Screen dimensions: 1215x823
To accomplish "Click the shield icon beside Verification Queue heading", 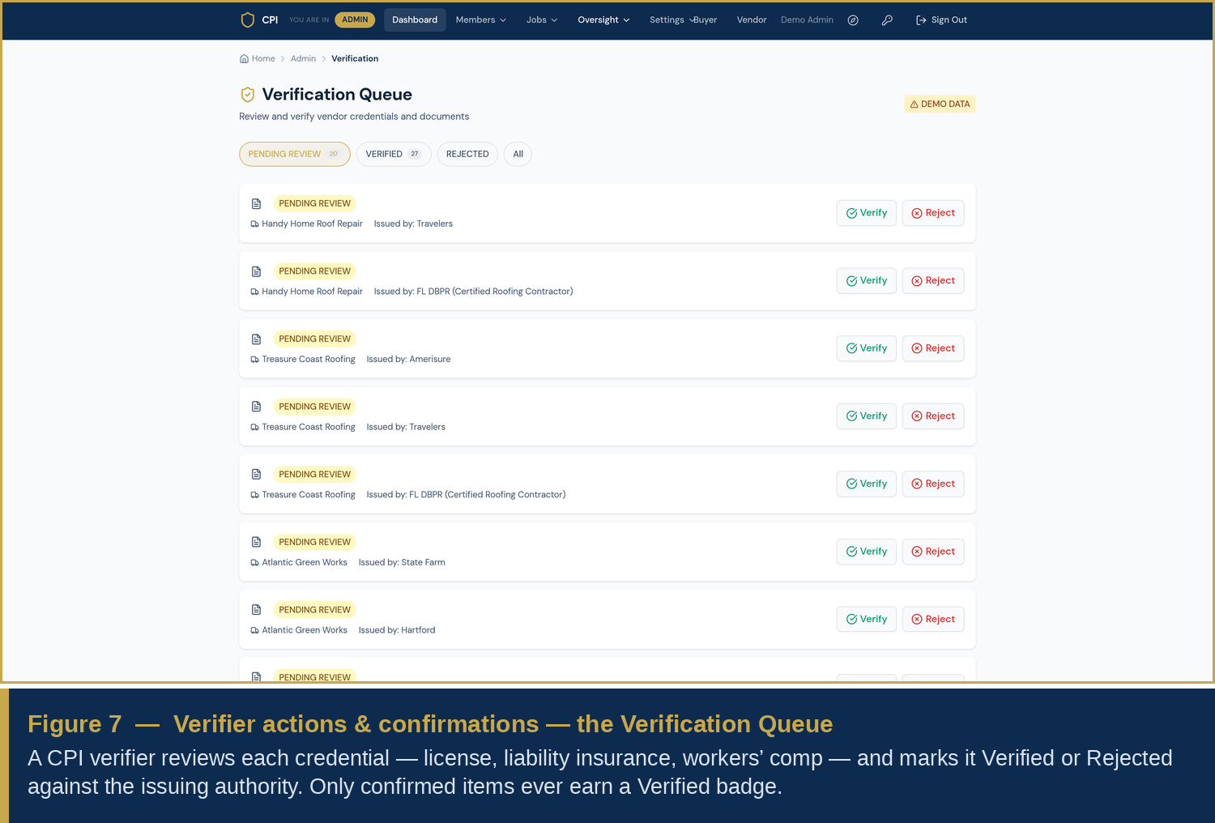I will [x=248, y=95].
